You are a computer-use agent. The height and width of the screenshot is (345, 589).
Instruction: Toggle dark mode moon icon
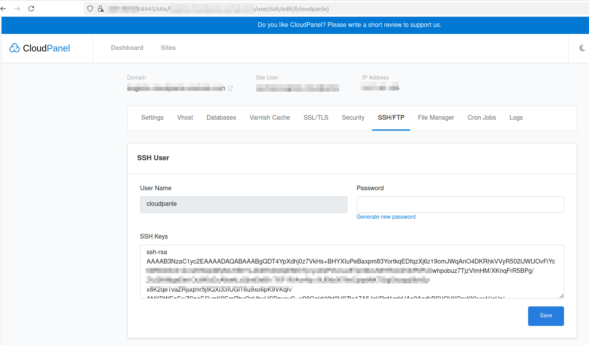582,48
